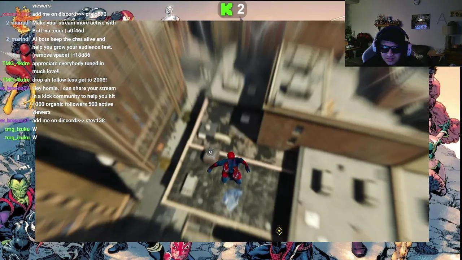Click the '(remove space) | f18d86' chat line

61,55
